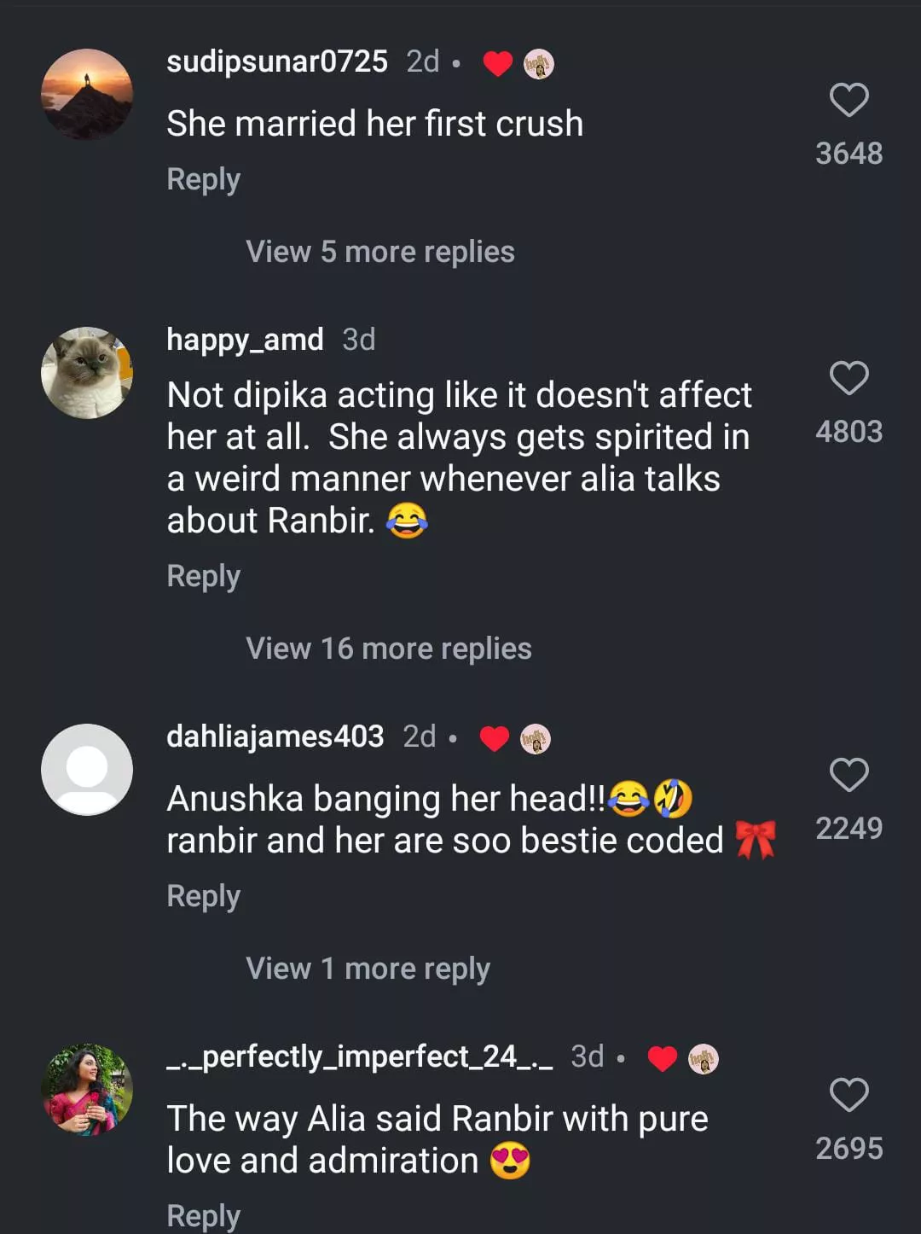This screenshot has width=921, height=1234.
Task: Like sudipsunar0725's comment with the heart icon
Action: pos(849,100)
